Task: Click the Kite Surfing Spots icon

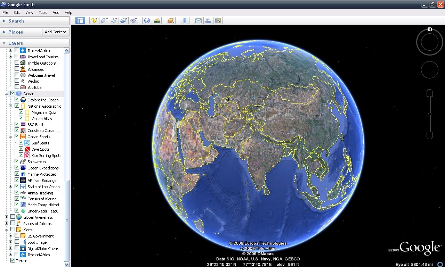Action: [27, 155]
